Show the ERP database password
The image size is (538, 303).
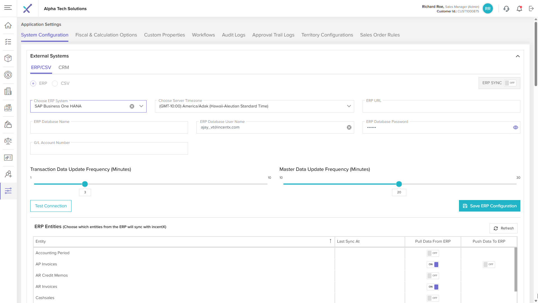point(516,127)
